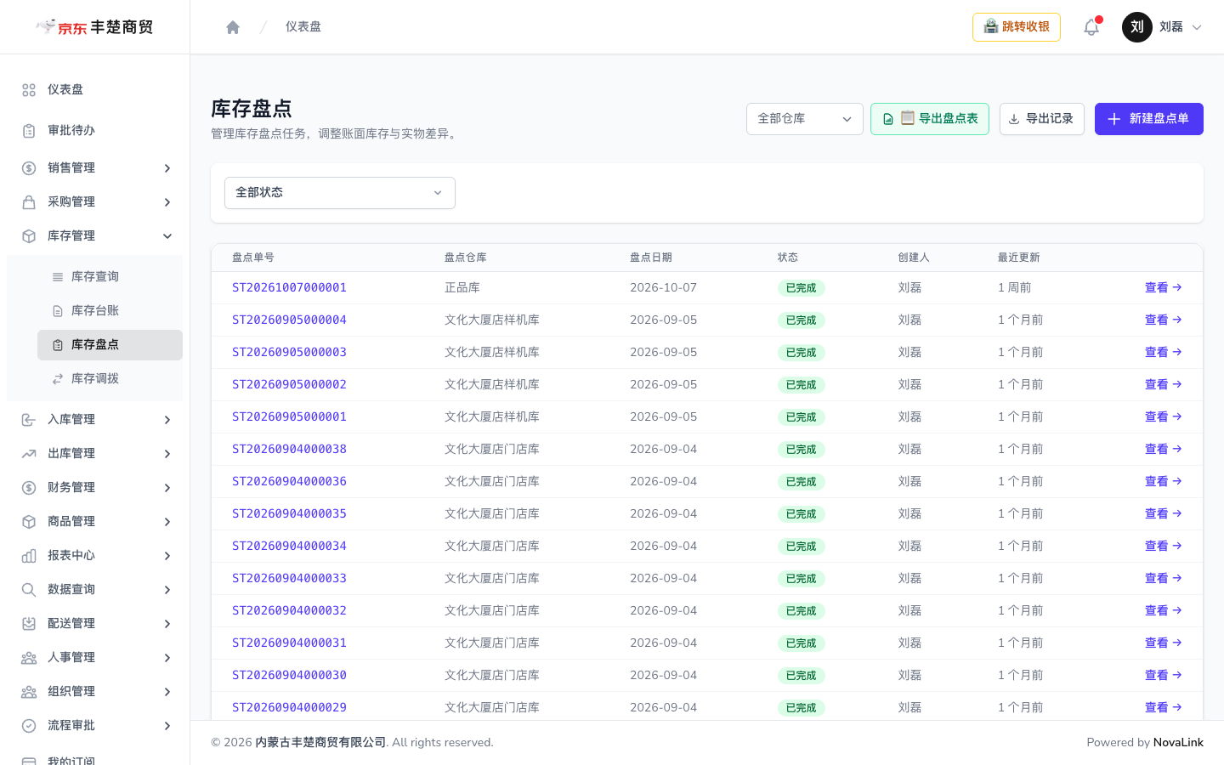Open the 全部状态 status filter dropdown
The width and height of the screenshot is (1224, 765).
click(x=340, y=193)
